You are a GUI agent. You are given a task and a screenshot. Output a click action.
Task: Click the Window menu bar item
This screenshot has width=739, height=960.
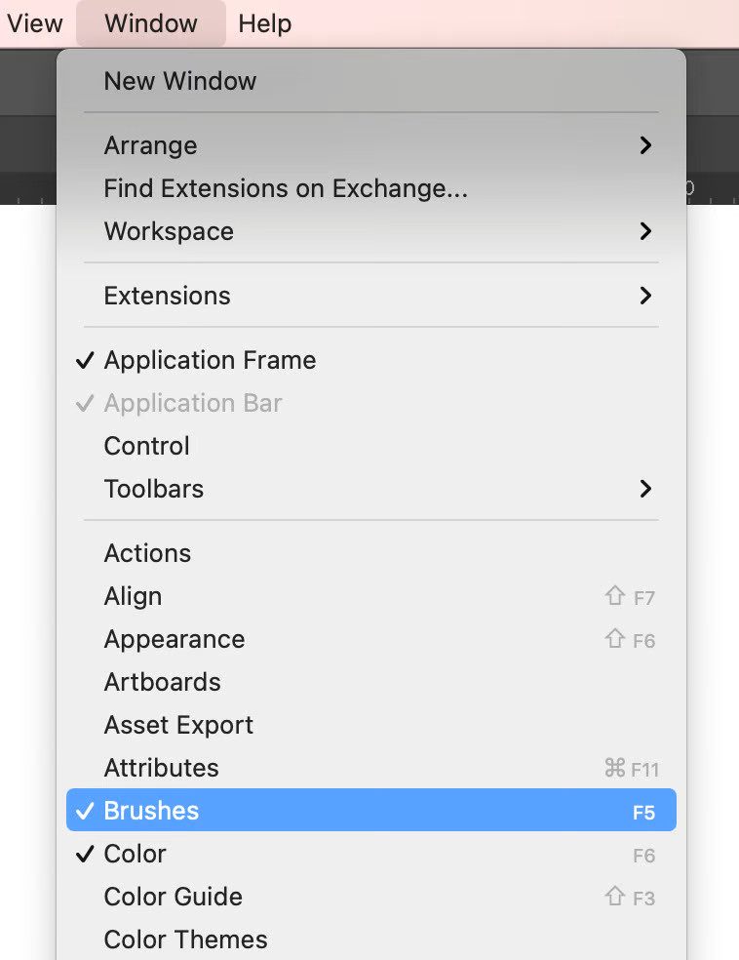point(151,23)
